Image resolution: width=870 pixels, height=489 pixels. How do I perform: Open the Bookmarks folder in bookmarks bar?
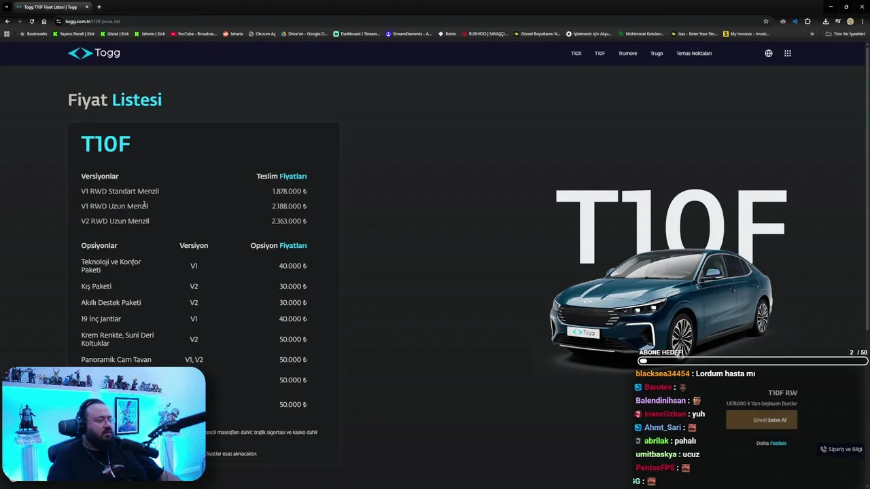pyautogui.click(x=34, y=33)
